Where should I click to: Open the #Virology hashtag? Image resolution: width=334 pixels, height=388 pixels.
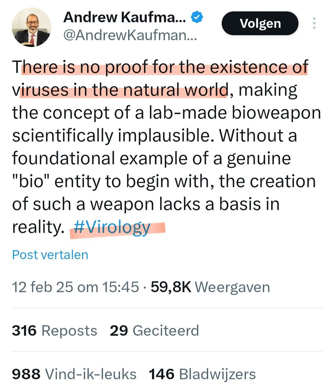pos(112,227)
